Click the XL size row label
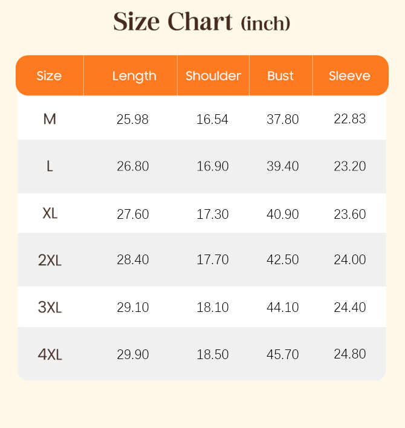405x428 pixels. 50,213
